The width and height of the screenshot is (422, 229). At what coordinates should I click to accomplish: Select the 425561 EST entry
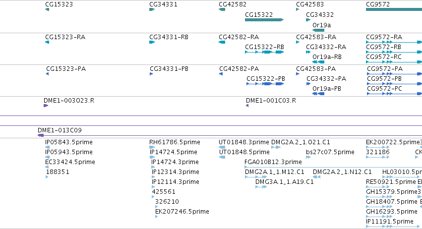[x=164, y=192]
